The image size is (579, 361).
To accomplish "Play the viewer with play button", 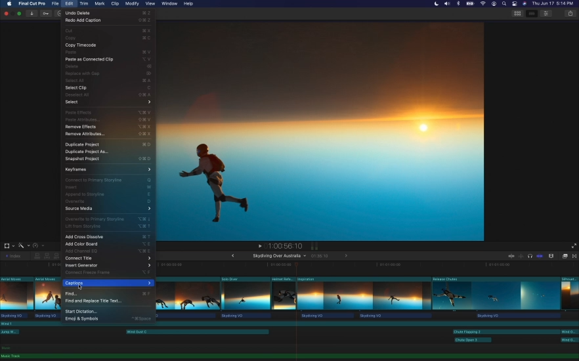I will pos(260,246).
